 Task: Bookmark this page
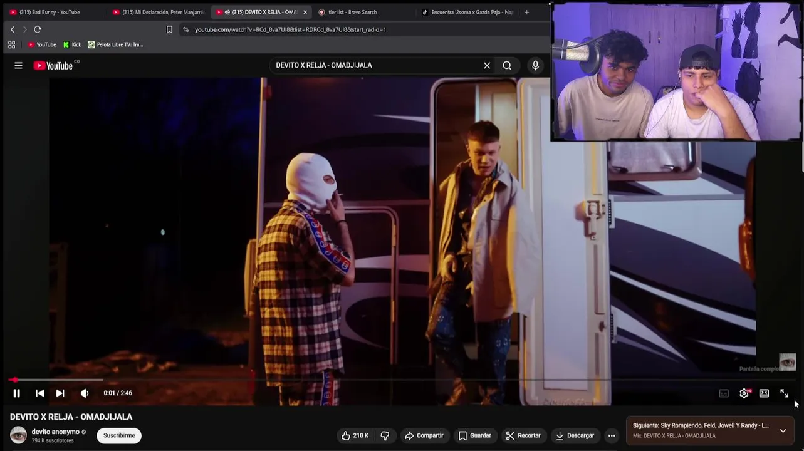coord(169,29)
